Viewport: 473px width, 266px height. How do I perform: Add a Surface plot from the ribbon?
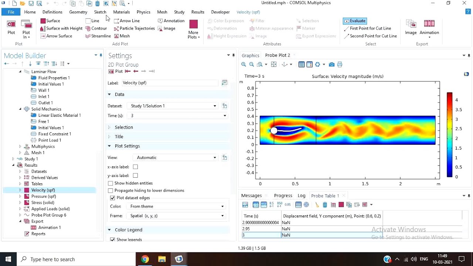click(x=50, y=21)
